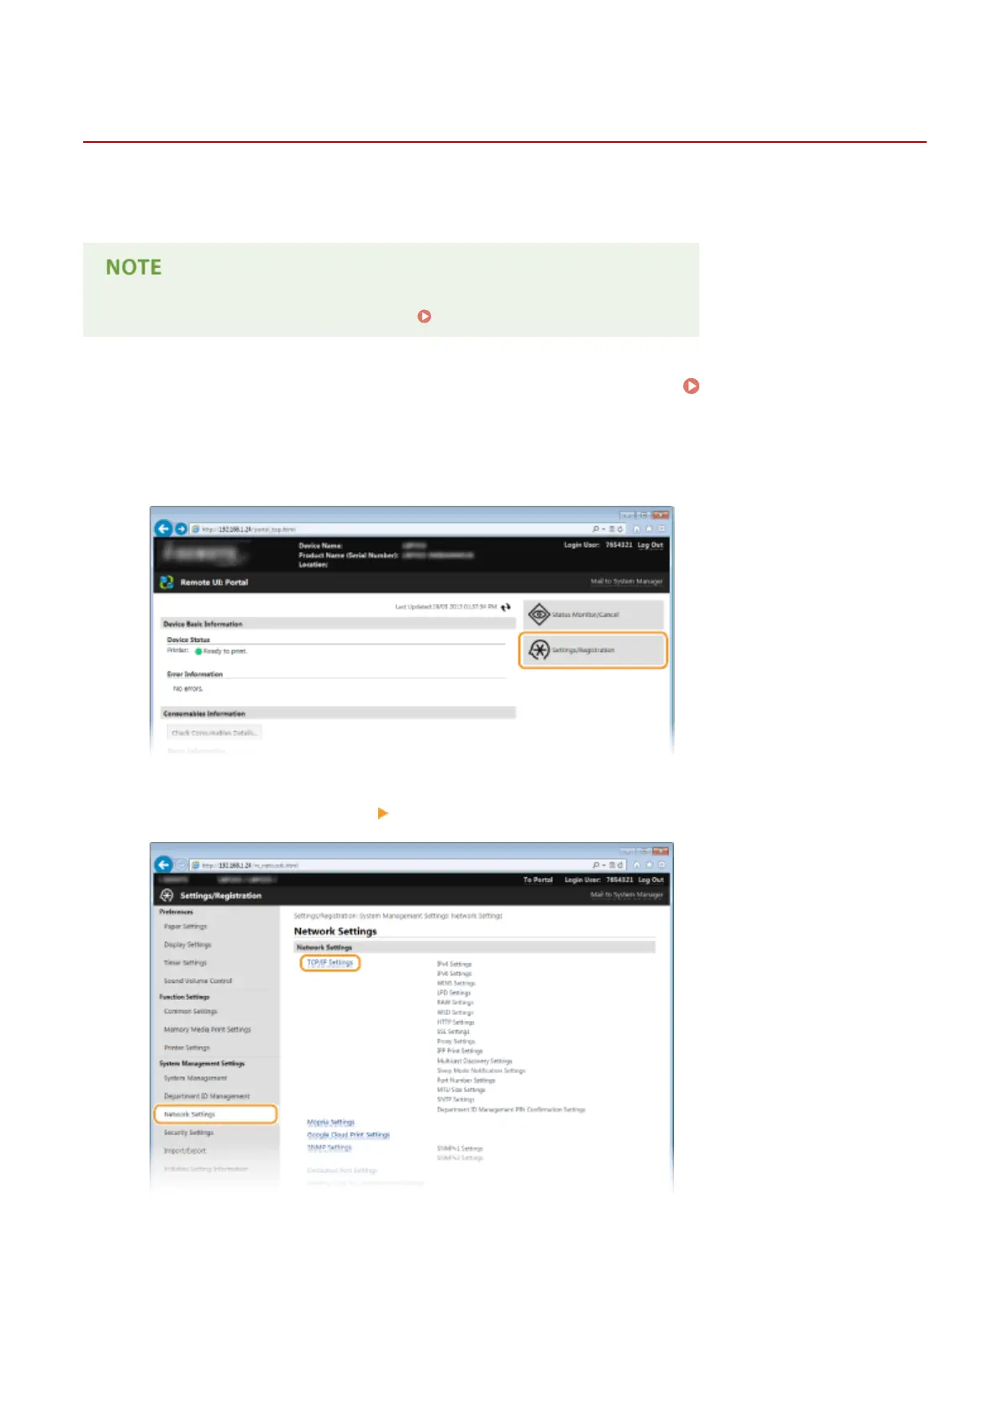This screenshot has height=1415, width=1001.
Task: Click Mail to System Manager on the Portal page
Action: pos(627,581)
